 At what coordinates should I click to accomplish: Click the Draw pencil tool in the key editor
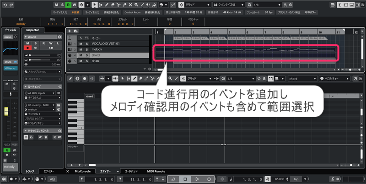(x=135, y=79)
